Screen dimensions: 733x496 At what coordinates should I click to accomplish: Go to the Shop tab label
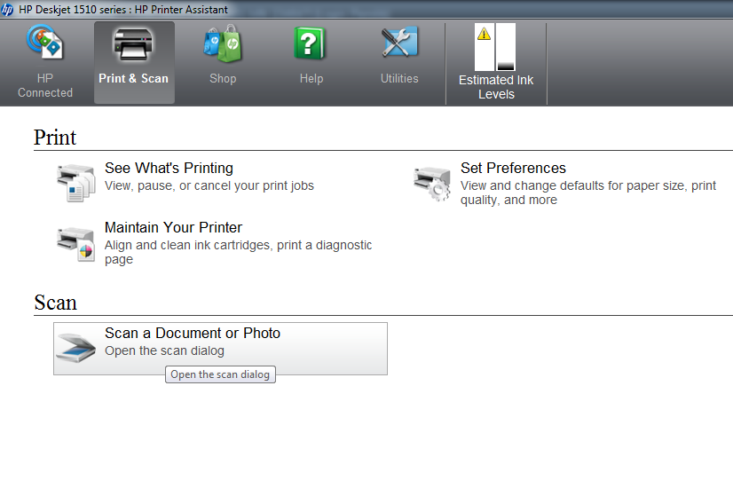223,79
